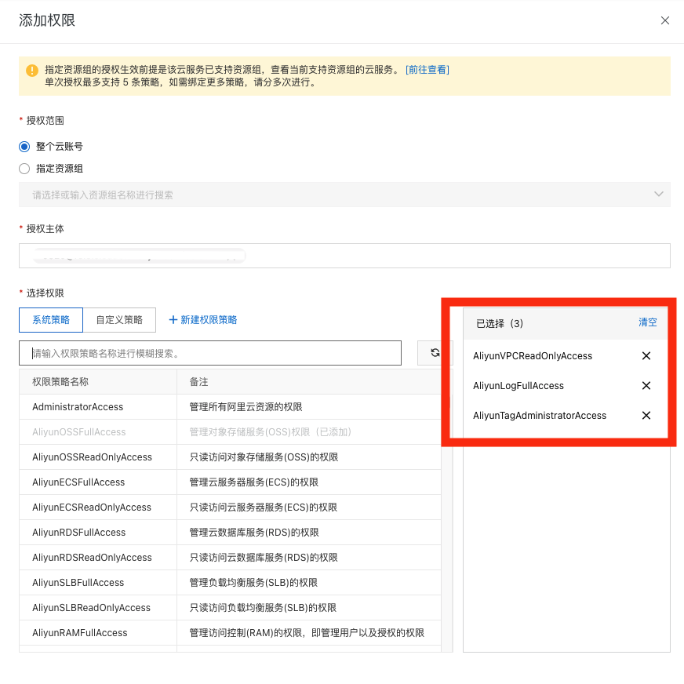Switch to 系统策略 tab
684x684 pixels.
pyautogui.click(x=51, y=320)
